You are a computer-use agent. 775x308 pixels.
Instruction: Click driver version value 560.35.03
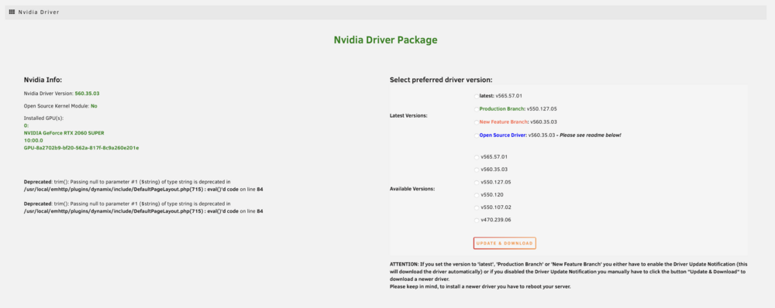point(88,94)
